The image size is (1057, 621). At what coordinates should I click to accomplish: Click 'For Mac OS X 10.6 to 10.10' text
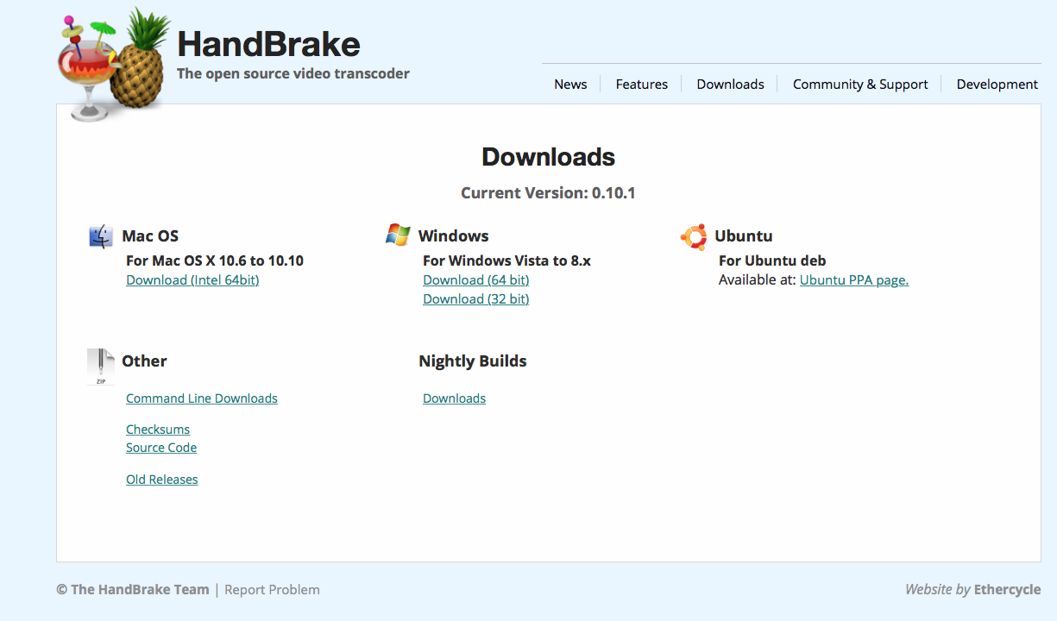coord(215,260)
